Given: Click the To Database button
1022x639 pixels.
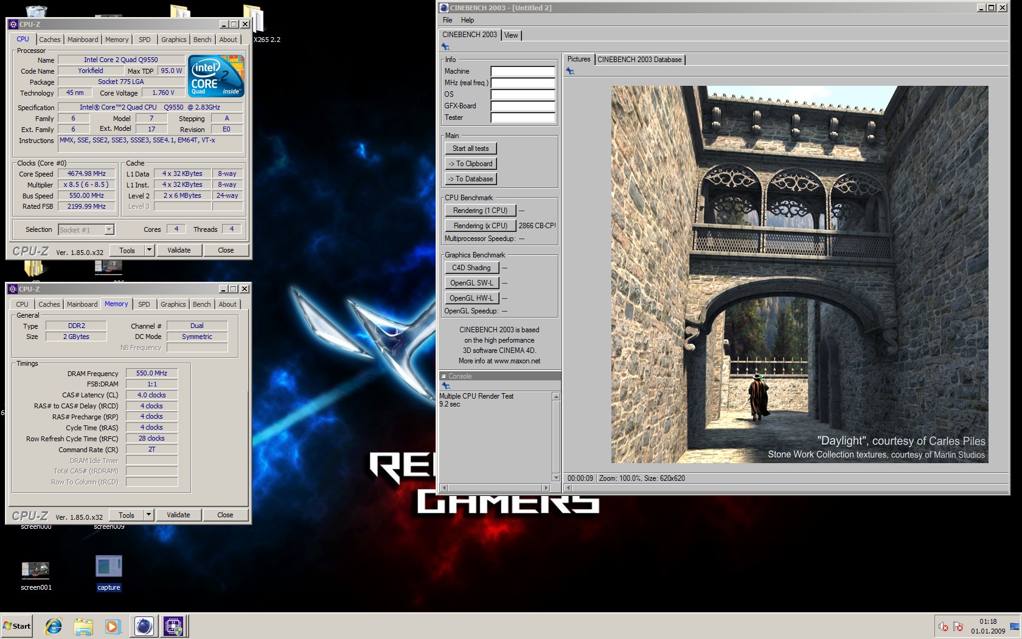Looking at the screenshot, I should pyautogui.click(x=470, y=179).
